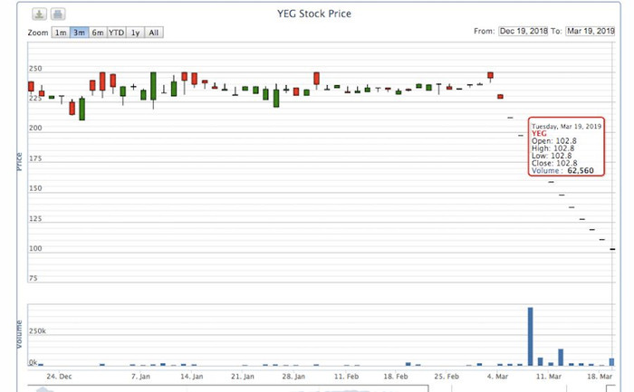Viewport: 634px width, 392px height.
Task: Click the Volume axis label
Action: click(x=19, y=335)
